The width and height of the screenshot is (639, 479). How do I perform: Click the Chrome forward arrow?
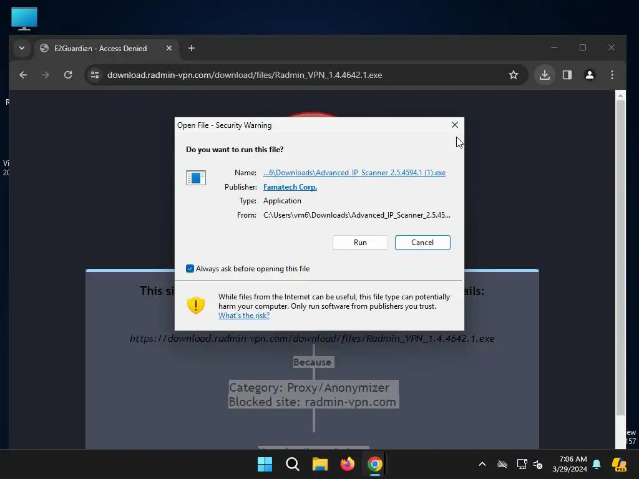45,75
